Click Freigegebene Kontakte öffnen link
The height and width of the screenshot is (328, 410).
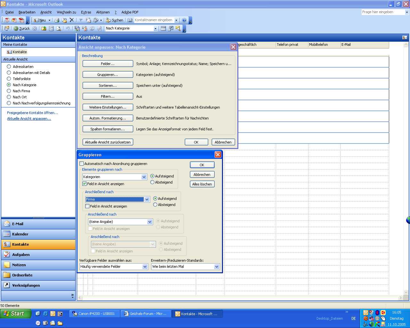pos(33,113)
